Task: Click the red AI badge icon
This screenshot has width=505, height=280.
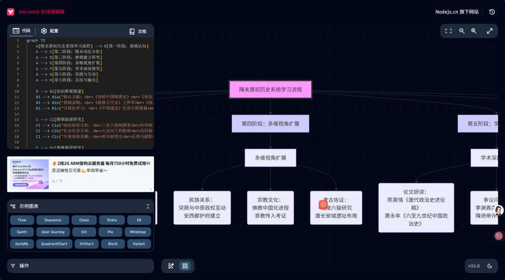Action: (323, 205)
